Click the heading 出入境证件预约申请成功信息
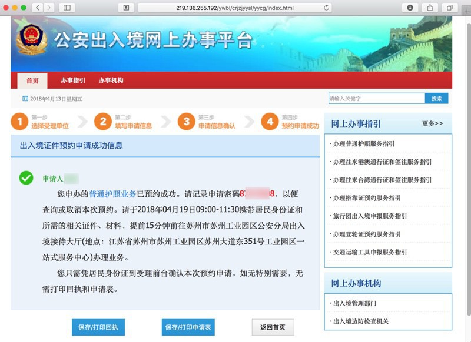Image resolution: width=471 pixels, height=342 pixels. coord(71,146)
